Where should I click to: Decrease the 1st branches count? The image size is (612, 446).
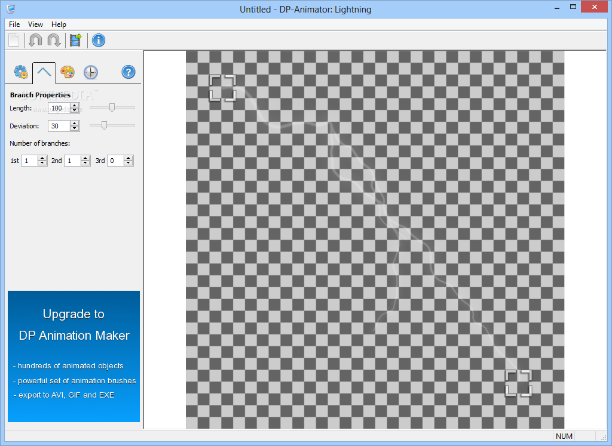pyautogui.click(x=42, y=164)
